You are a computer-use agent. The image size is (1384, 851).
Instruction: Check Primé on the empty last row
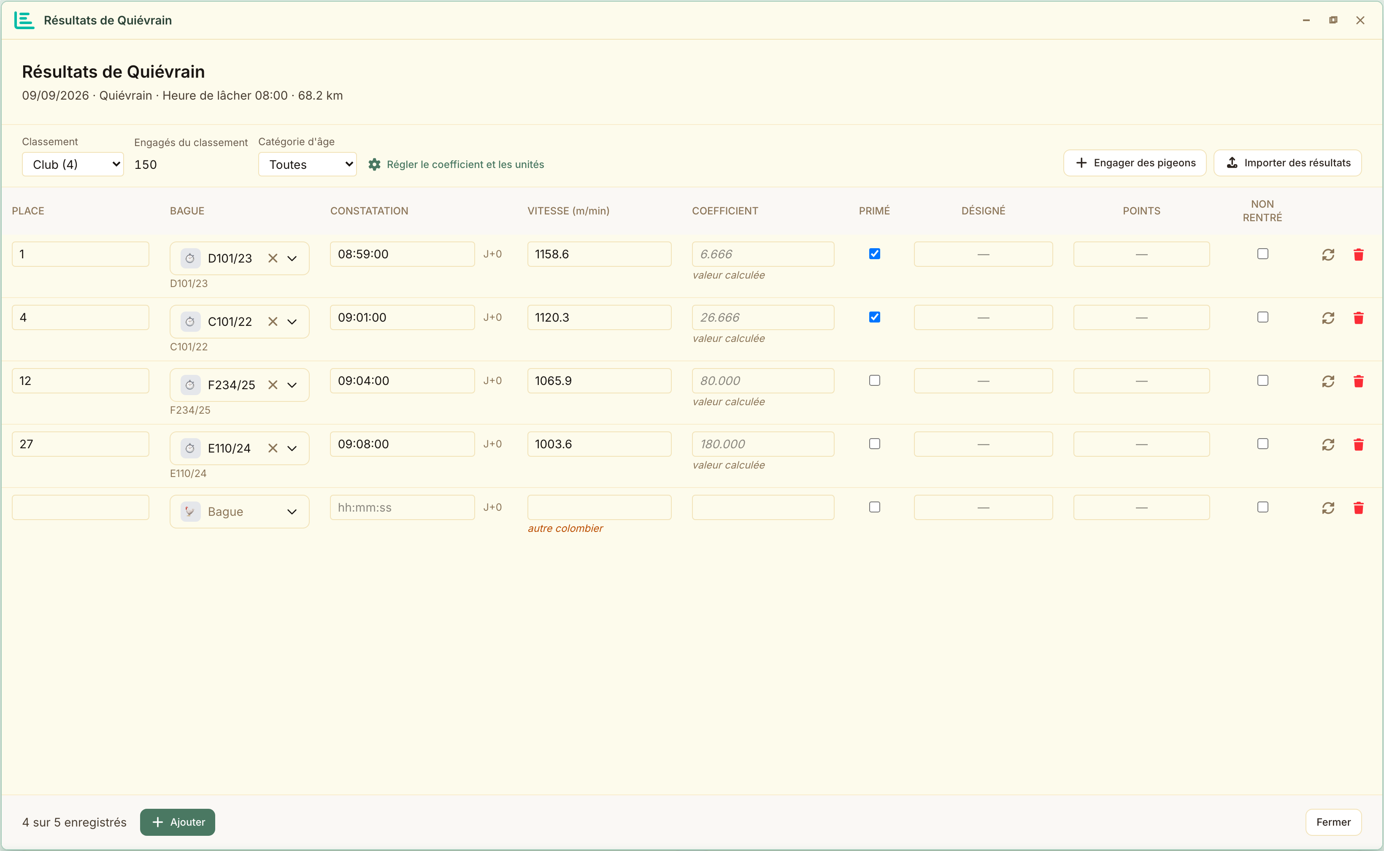(x=874, y=507)
